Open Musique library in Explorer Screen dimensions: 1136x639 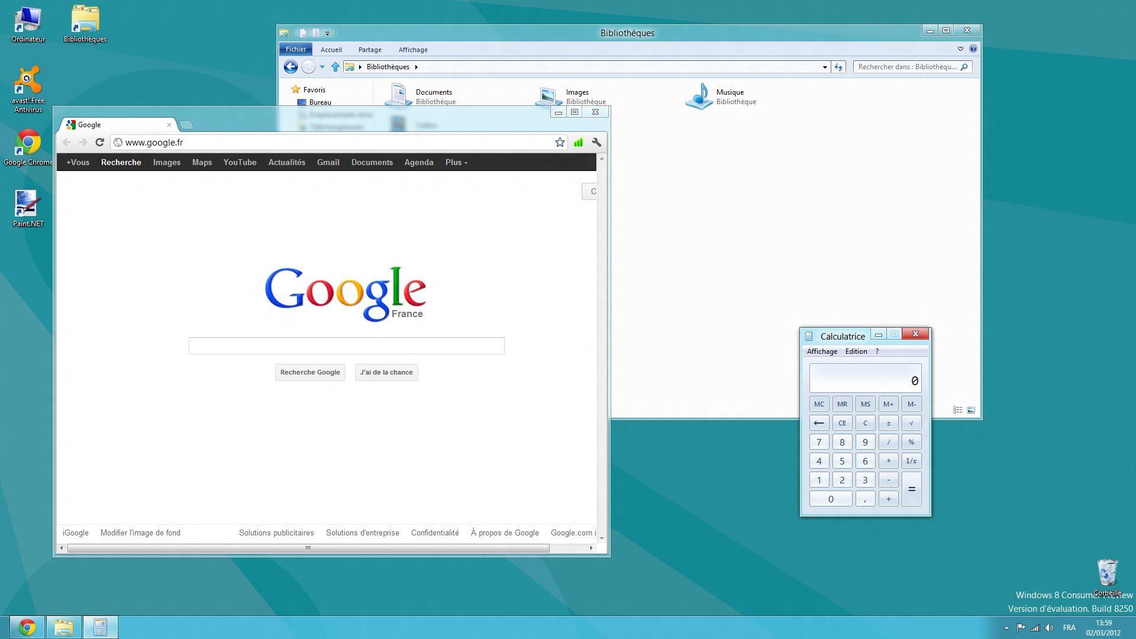tap(722, 96)
